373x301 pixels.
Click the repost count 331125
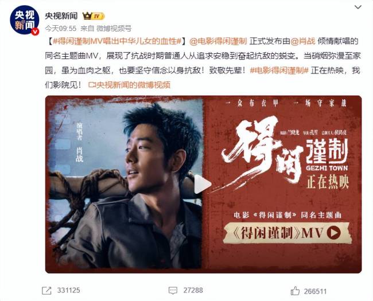[x=68, y=290]
